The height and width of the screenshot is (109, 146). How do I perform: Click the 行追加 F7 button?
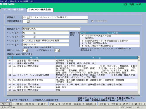point(79,104)
